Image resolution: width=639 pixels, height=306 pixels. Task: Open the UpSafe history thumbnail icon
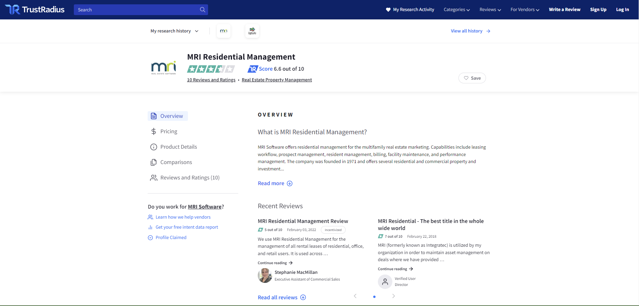click(252, 31)
